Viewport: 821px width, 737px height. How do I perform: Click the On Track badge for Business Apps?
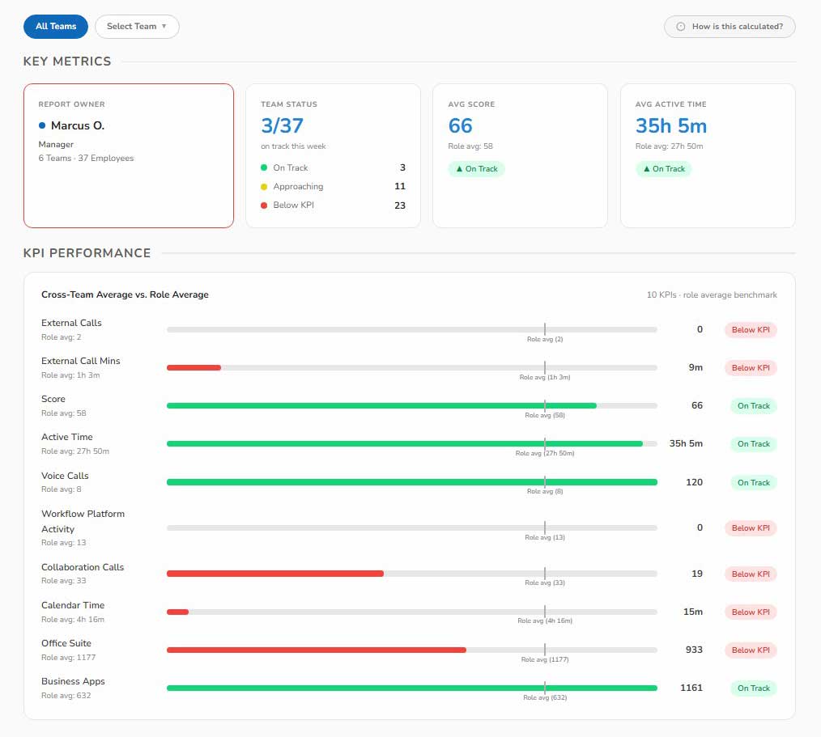[x=754, y=688]
